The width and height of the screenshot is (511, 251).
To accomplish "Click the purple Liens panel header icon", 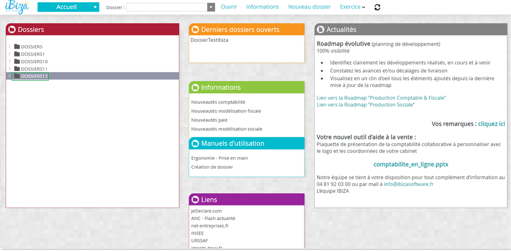I will 195,200.
